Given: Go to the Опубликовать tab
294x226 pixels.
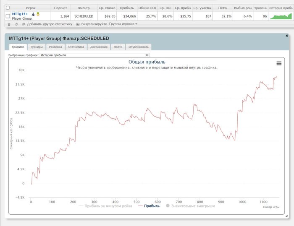Looking at the screenshot, I should pos(138,47).
